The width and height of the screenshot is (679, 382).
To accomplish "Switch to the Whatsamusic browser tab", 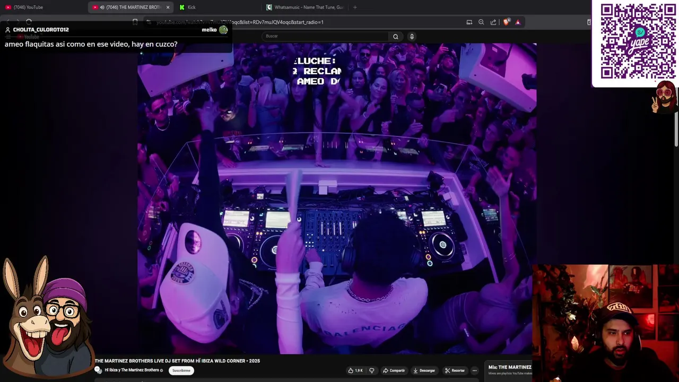I will click(x=305, y=7).
